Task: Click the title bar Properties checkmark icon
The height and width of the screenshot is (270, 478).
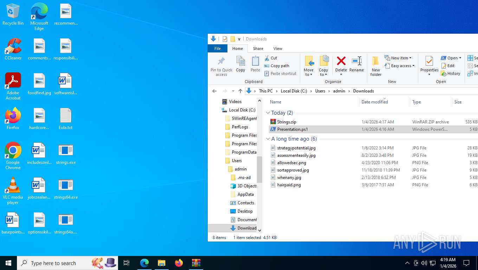Action: coord(225,39)
